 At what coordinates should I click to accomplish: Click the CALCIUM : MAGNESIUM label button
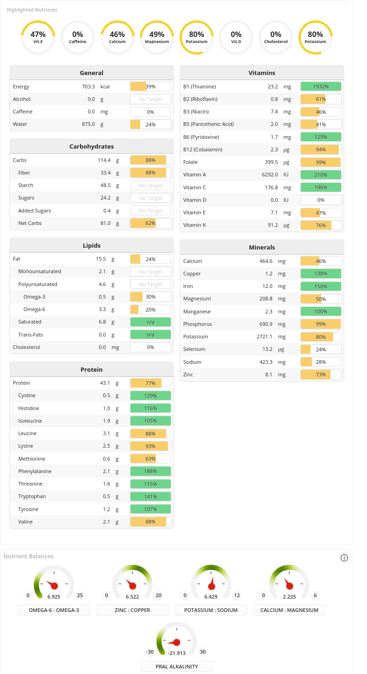point(289,610)
